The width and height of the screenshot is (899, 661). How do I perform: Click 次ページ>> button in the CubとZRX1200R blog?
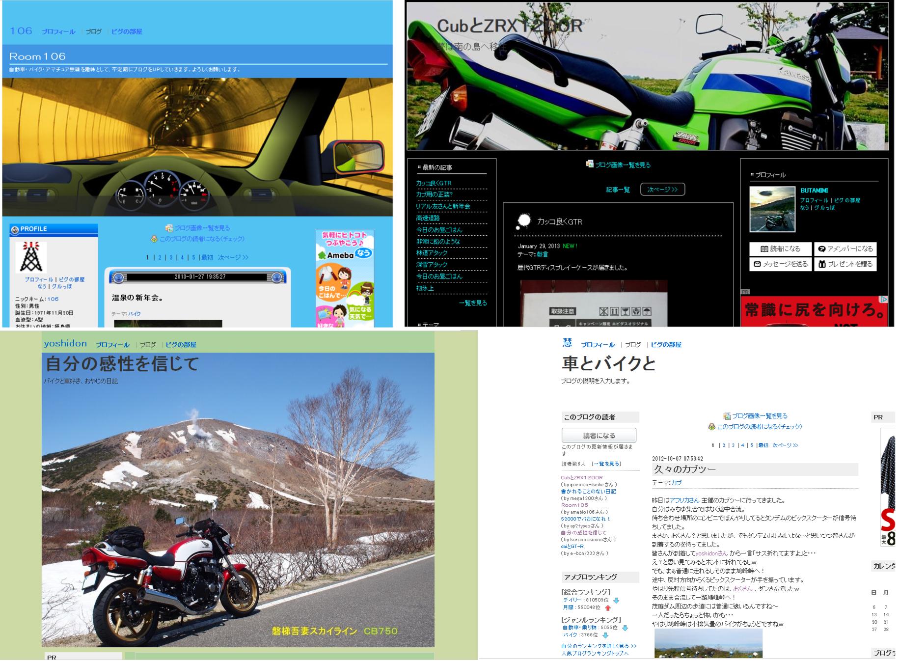click(662, 190)
